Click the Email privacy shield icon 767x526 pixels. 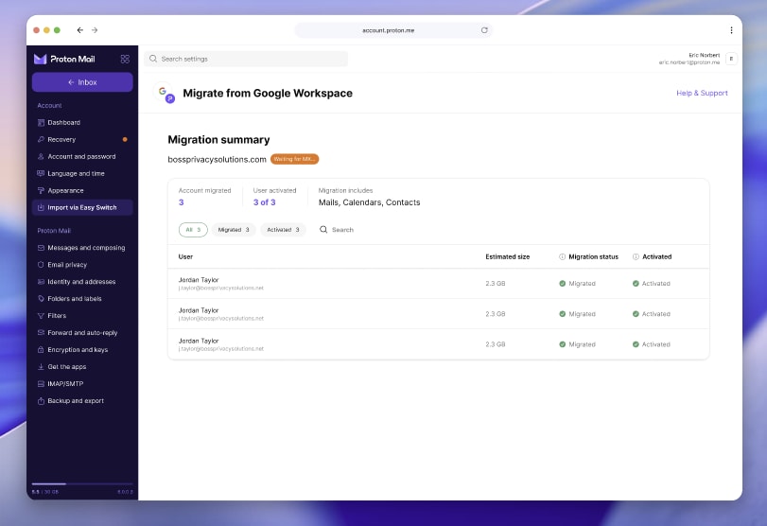[41, 265]
